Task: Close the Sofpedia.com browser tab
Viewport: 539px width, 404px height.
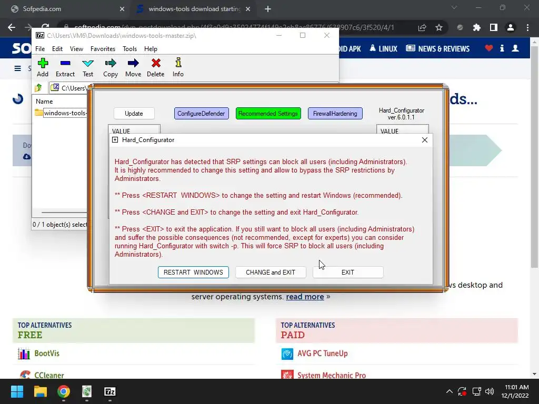Action: (122, 9)
